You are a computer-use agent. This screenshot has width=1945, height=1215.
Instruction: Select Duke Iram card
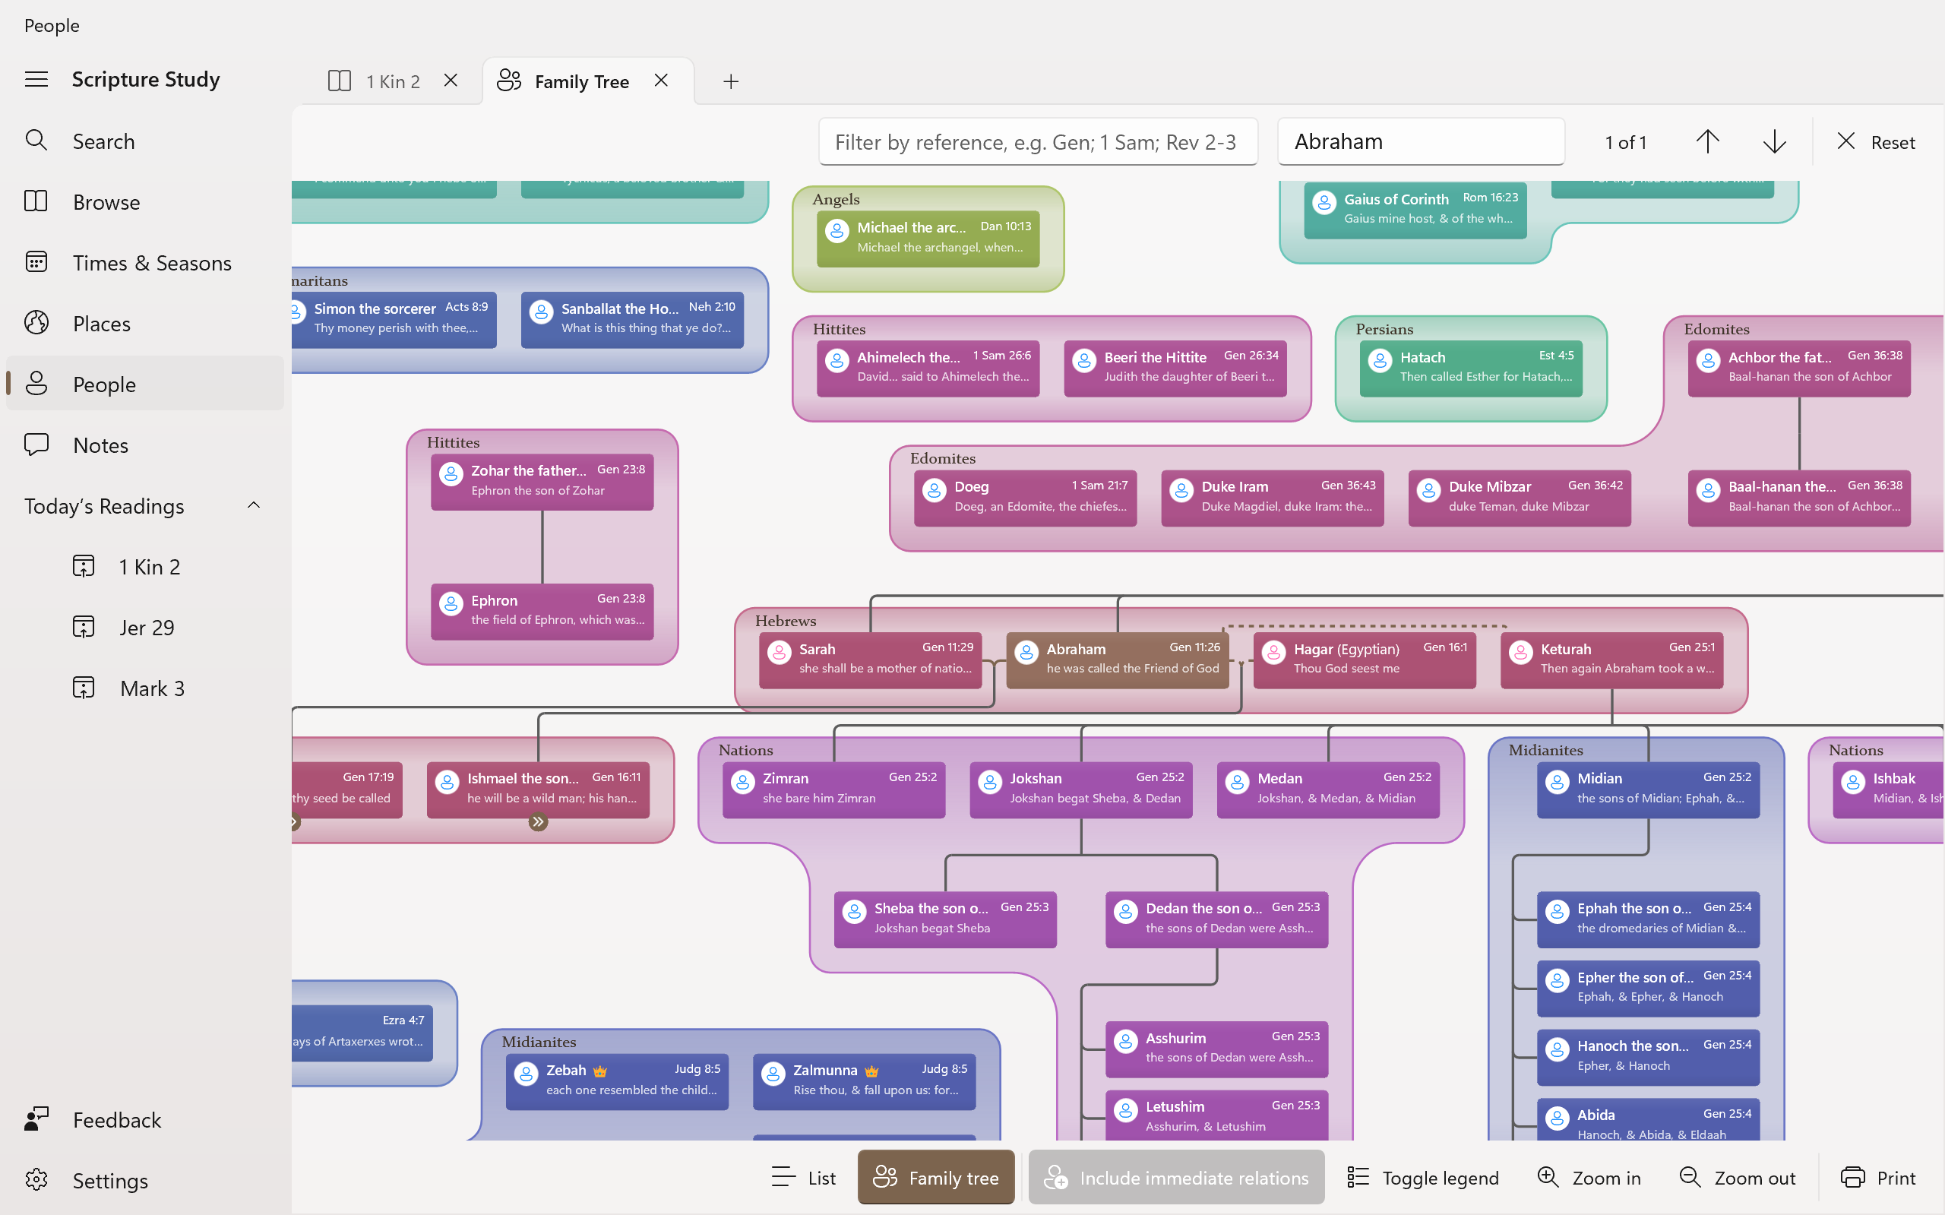(1273, 498)
